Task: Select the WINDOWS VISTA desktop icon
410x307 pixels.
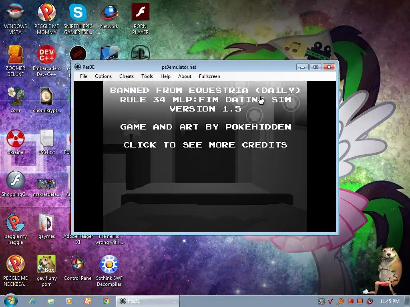Action: pyautogui.click(x=16, y=19)
